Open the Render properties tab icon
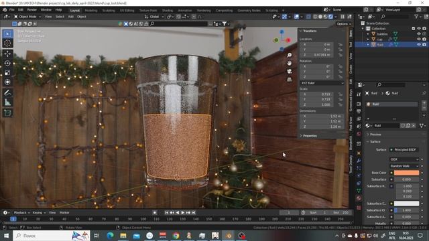The width and height of the screenshot is (429, 241). pyautogui.click(x=359, y=104)
